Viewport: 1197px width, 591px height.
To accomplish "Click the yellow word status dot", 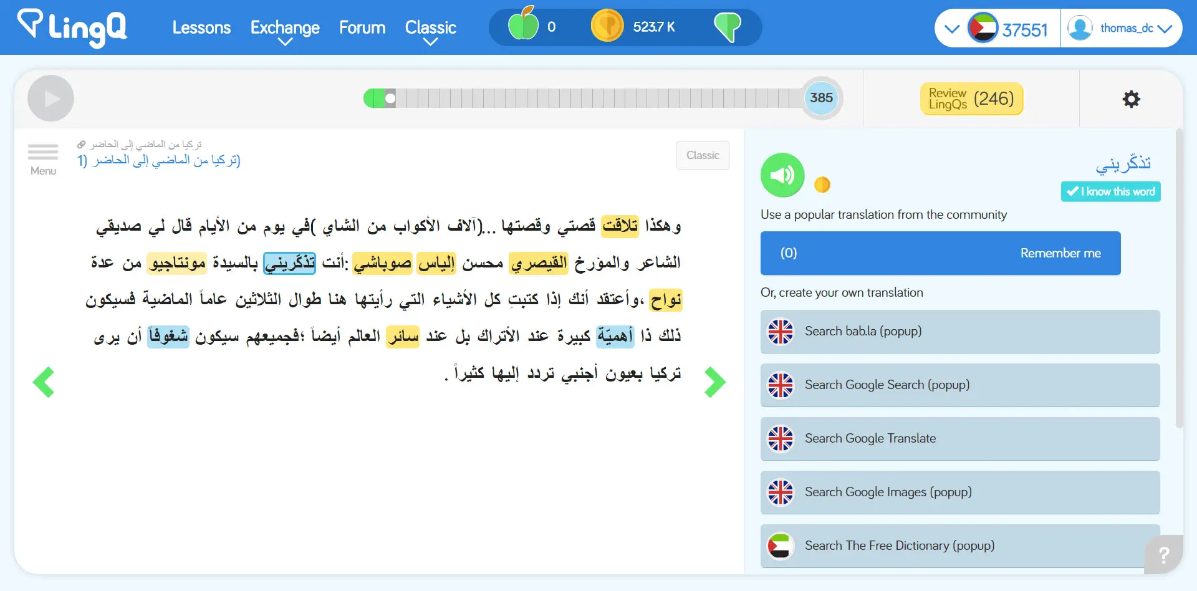I will click(x=823, y=184).
